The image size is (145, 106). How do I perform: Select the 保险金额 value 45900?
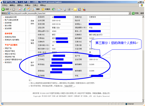pos(54,31)
